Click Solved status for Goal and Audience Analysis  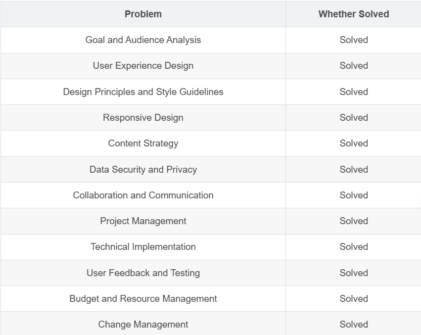pos(354,40)
